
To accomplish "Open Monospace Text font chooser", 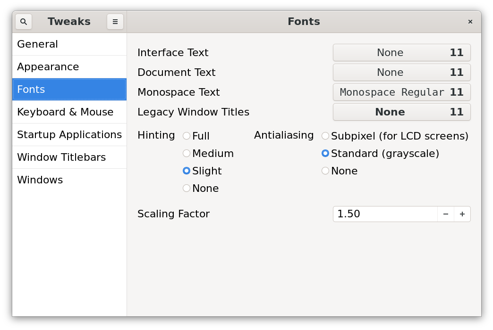I will pyautogui.click(x=401, y=92).
